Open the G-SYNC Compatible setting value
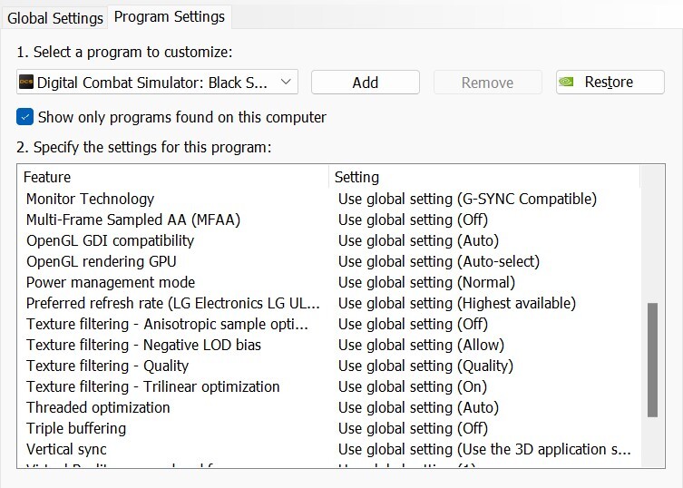The image size is (683, 488). [x=467, y=199]
